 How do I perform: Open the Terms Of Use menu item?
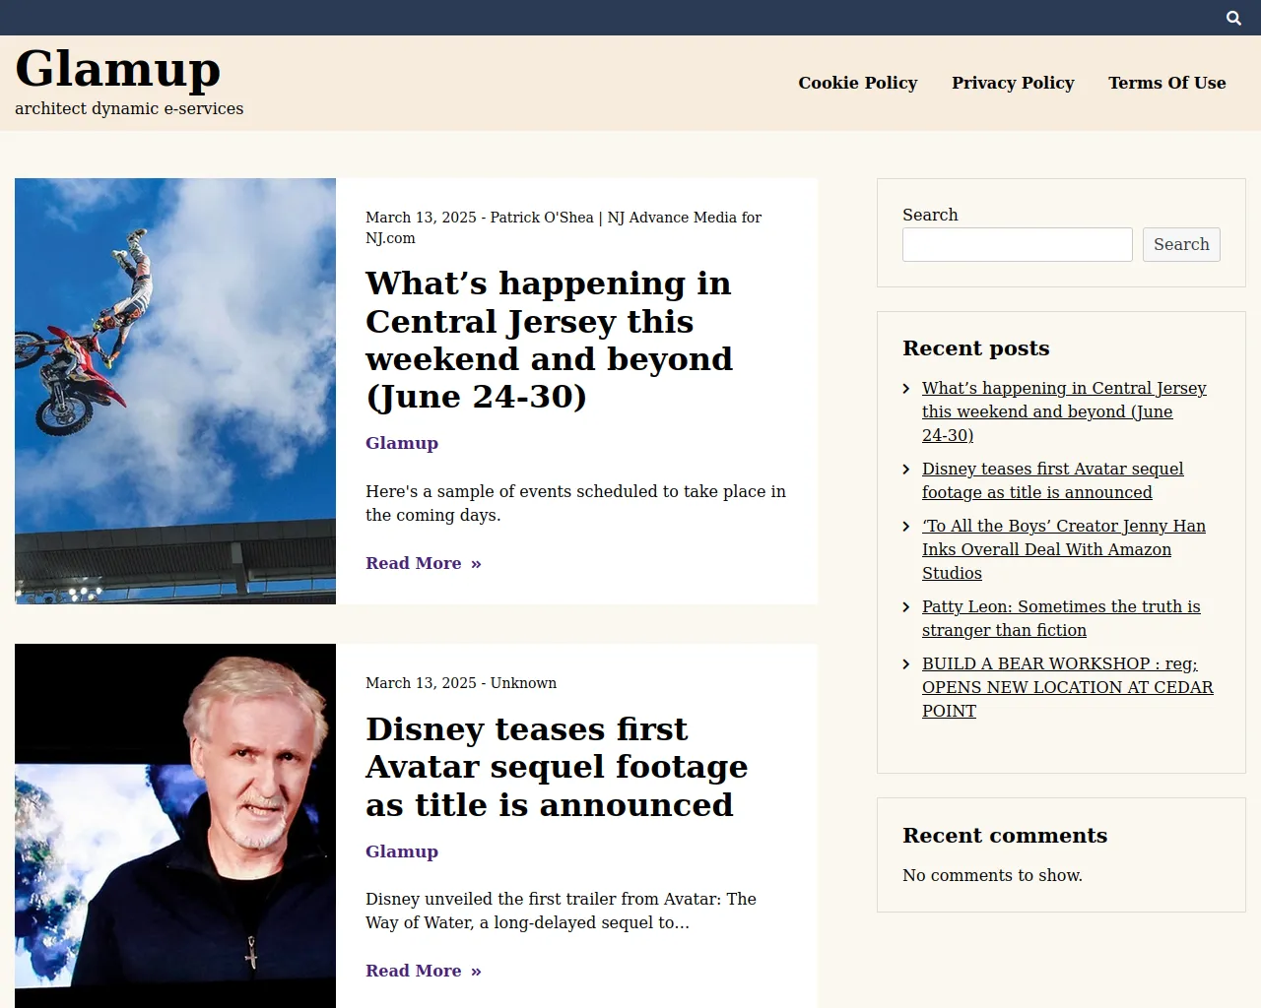(1167, 83)
